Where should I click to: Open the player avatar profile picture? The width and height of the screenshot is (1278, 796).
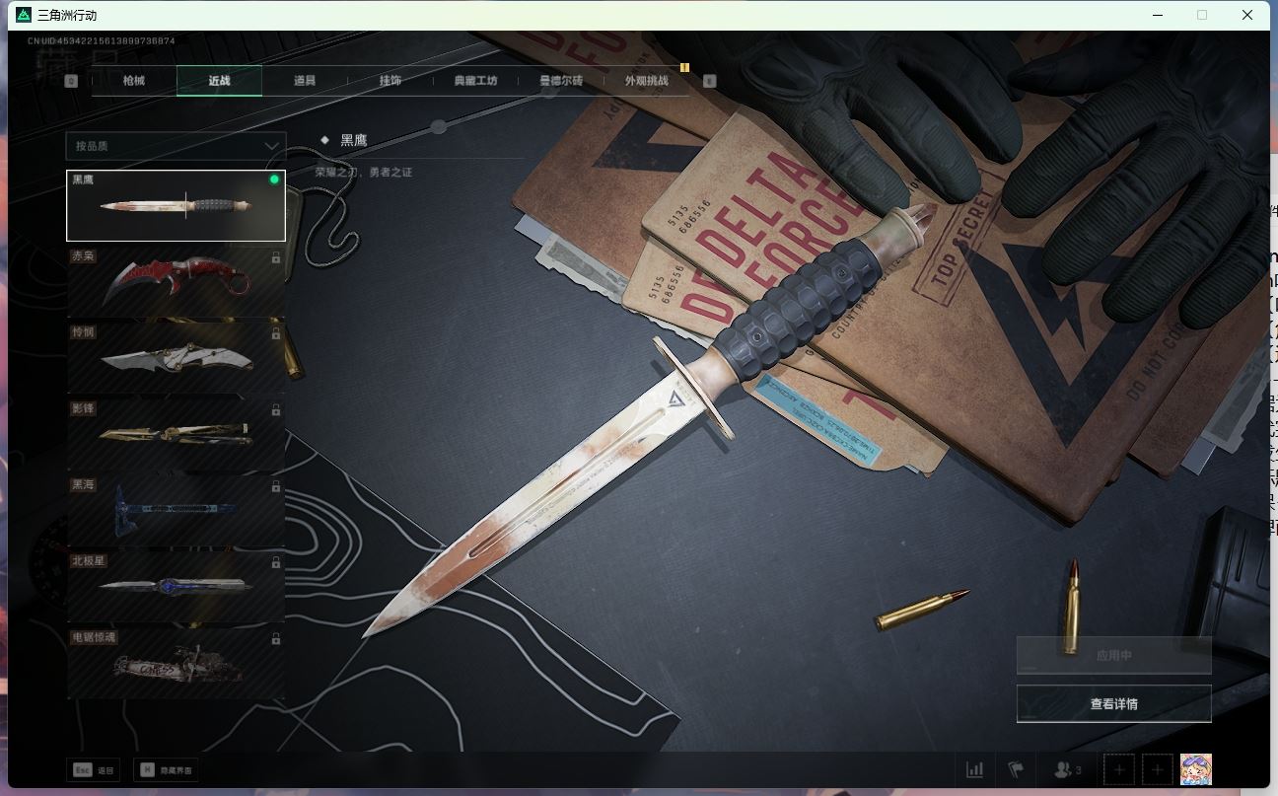tap(1196, 769)
